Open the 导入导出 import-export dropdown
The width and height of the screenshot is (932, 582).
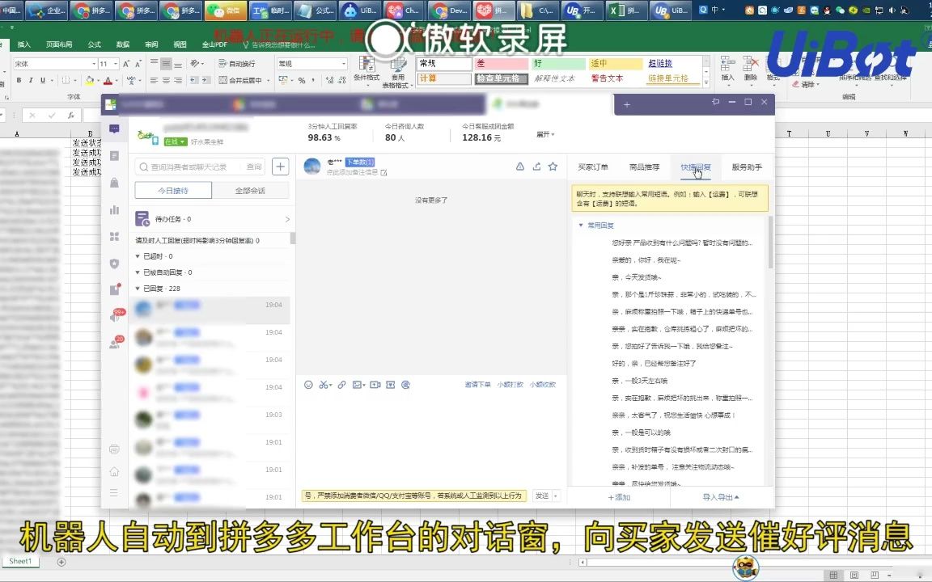(719, 499)
